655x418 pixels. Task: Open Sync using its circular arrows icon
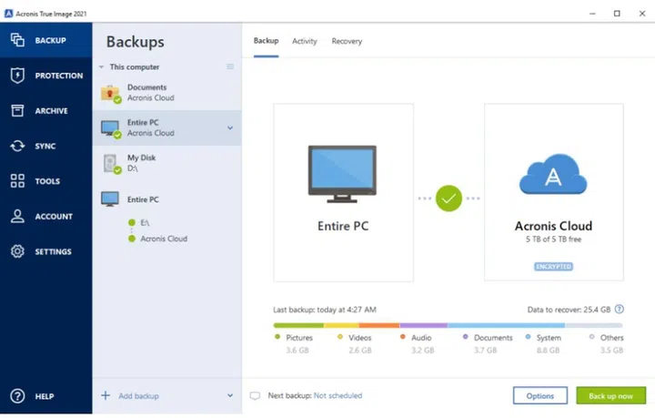16,146
